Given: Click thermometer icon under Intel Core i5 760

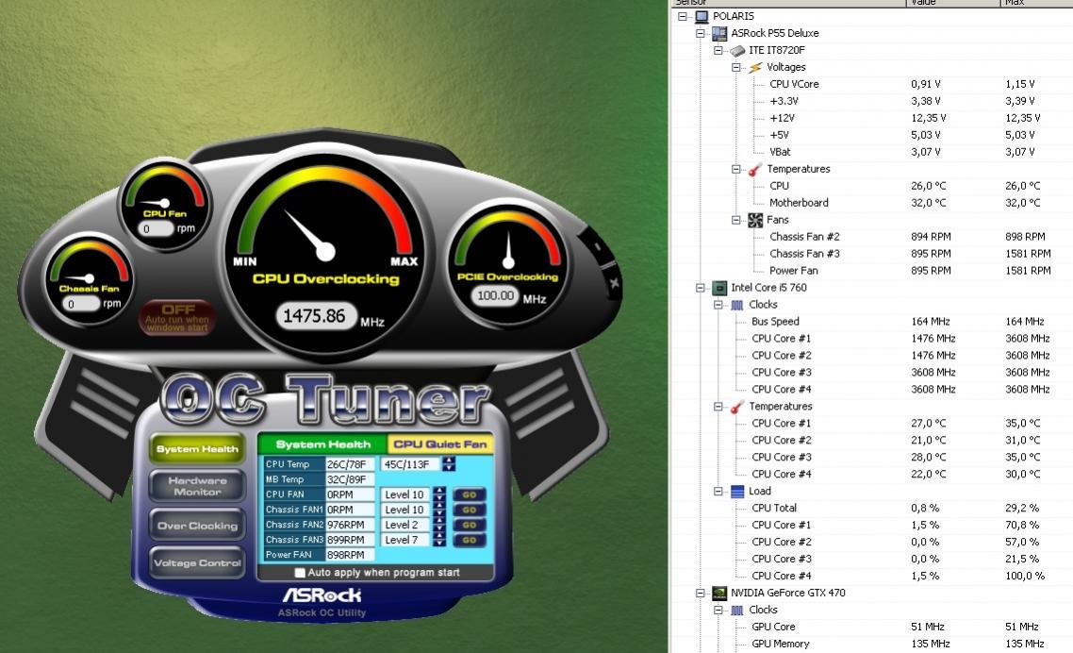Looking at the screenshot, I should [737, 407].
